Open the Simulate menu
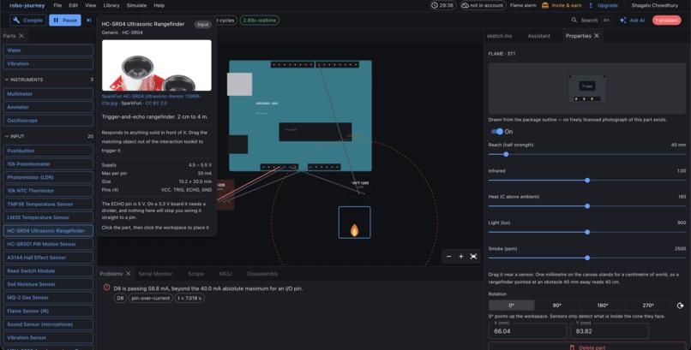691x350 pixels. [136, 5]
